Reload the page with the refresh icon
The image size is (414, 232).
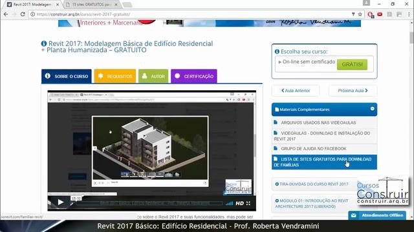click(23, 14)
